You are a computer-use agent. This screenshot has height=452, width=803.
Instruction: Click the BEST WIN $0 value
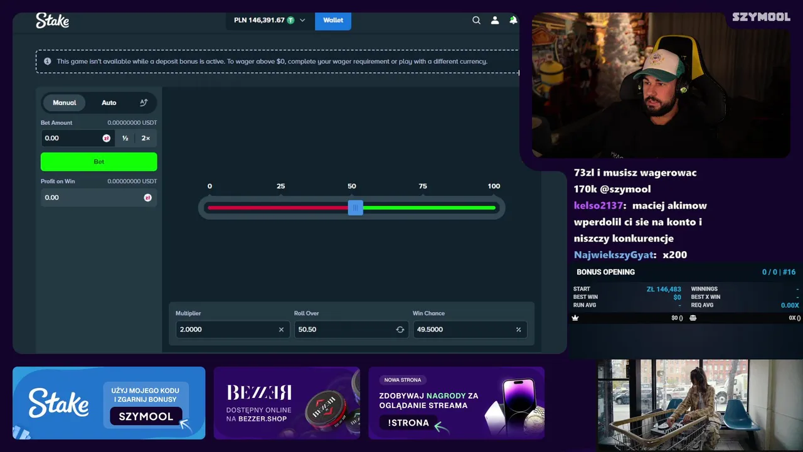point(677,298)
